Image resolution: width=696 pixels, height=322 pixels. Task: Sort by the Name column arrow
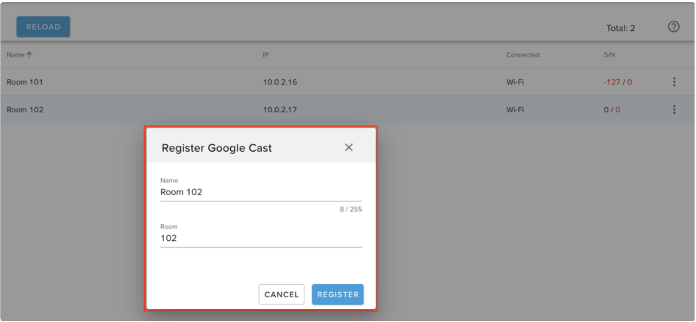click(29, 55)
